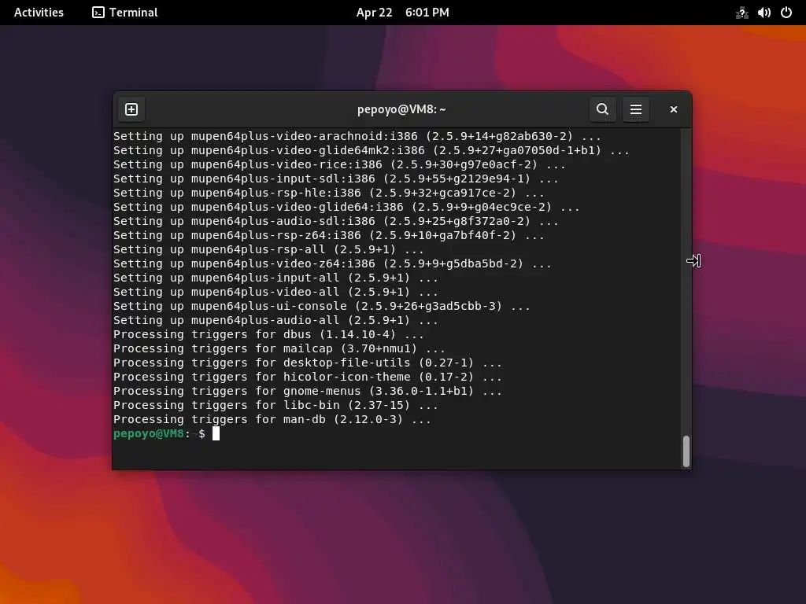The height and width of the screenshot is (604, 806).
Task: Click the mupen64plus-rsp-z64 line
Action: pos(329,235)
